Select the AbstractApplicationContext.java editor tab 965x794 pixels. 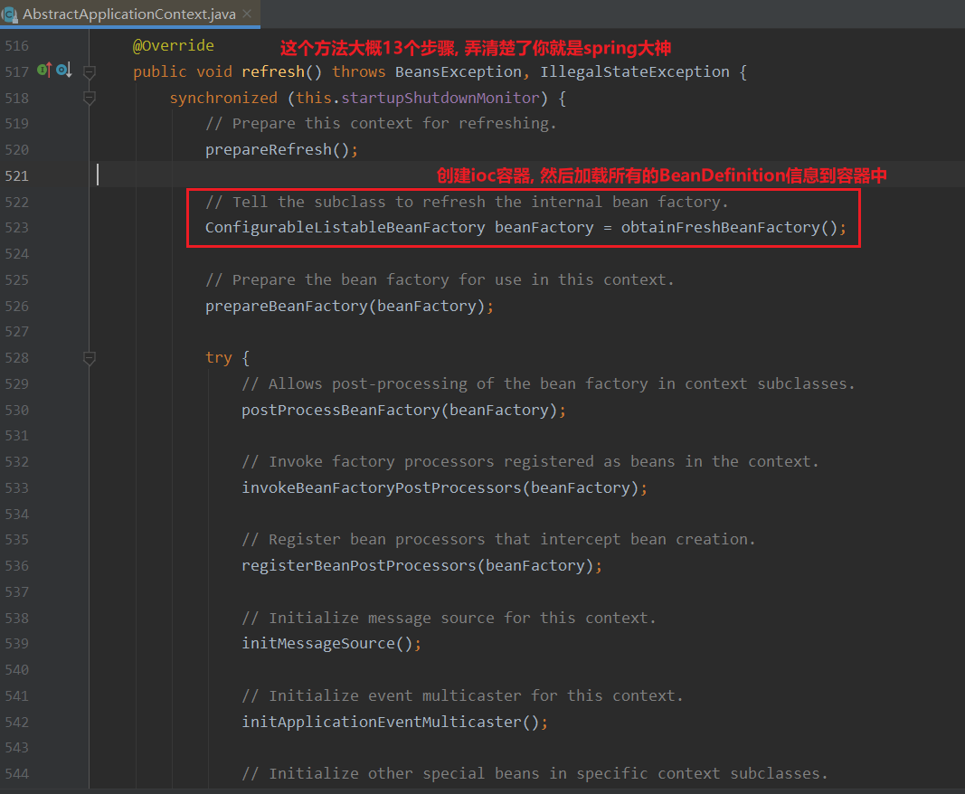click(128, 14)
